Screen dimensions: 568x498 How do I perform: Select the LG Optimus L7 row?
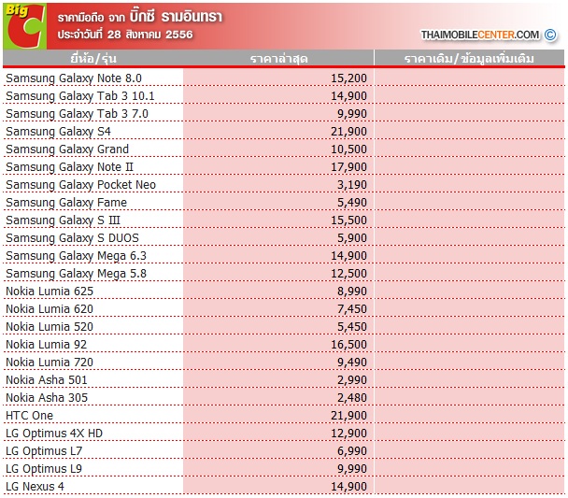pos(284,450)
